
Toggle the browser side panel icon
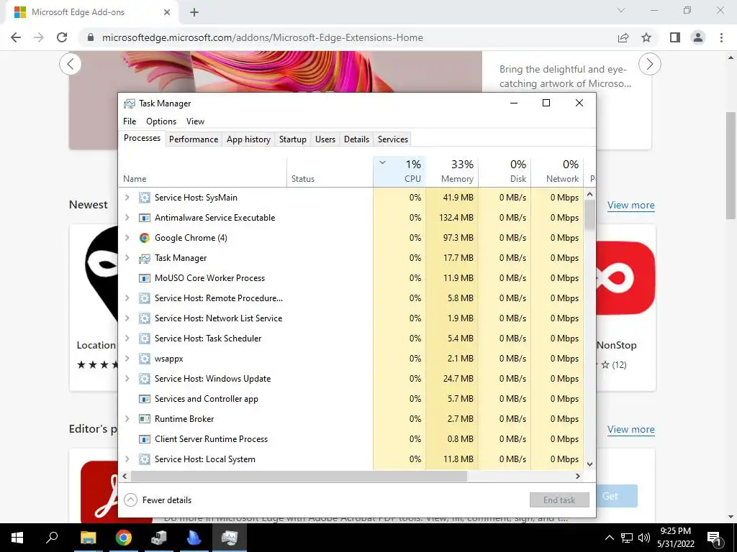(675, 37)
